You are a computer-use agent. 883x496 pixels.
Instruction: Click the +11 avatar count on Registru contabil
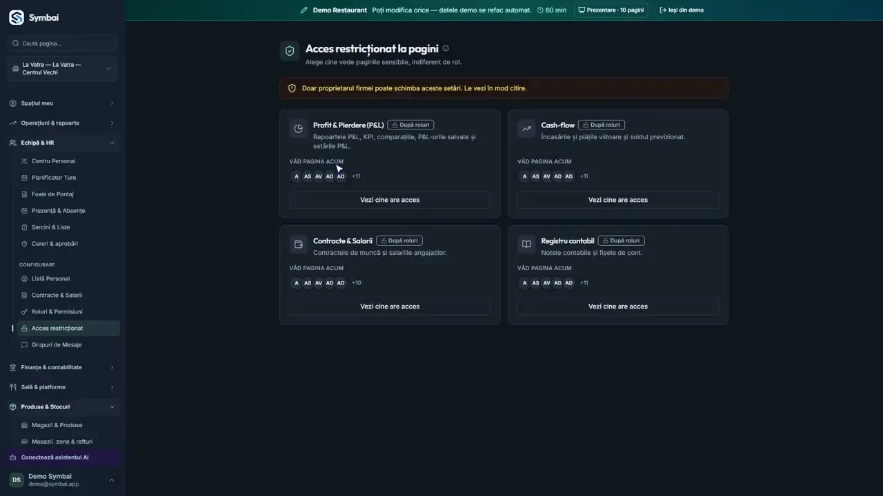pos(584,283)
